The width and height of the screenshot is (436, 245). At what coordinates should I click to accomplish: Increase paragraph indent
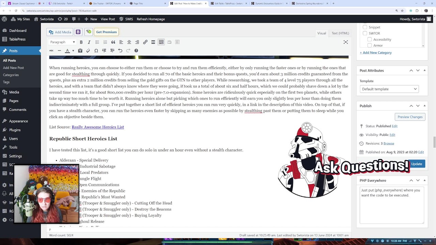[112, 51]
